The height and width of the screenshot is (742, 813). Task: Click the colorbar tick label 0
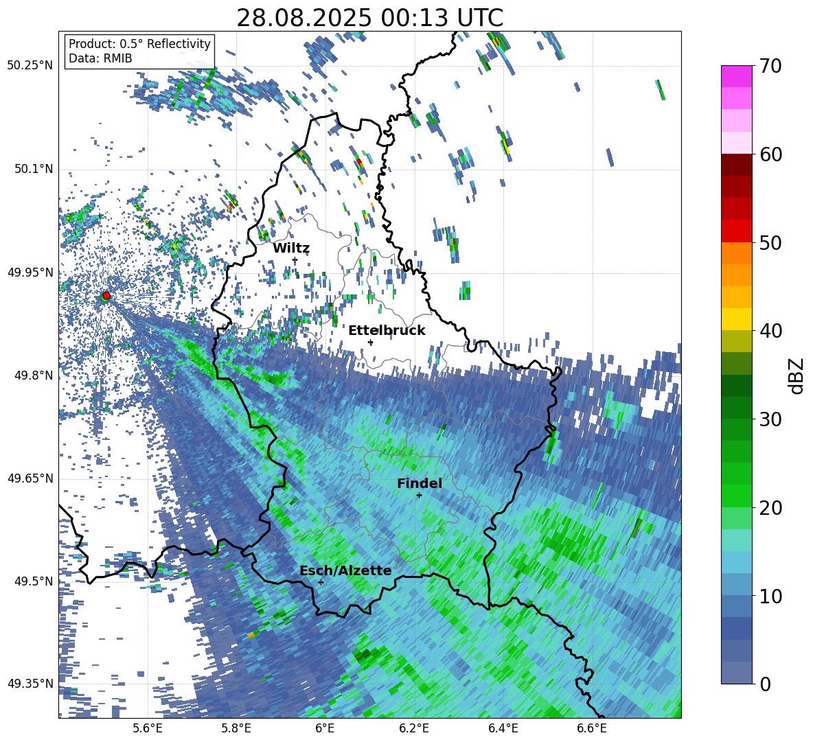tap(765, 684)
